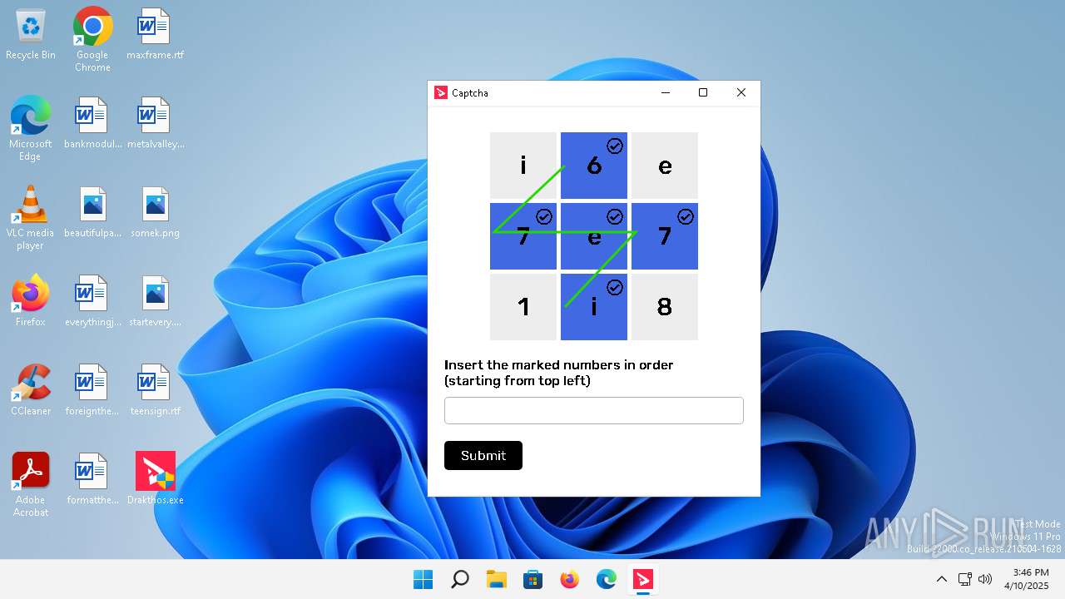Select the Microsoft Edge desktop shortcut

[x=31, y=129]
